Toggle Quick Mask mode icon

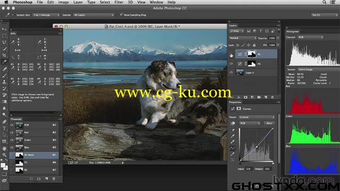point(4,174)
